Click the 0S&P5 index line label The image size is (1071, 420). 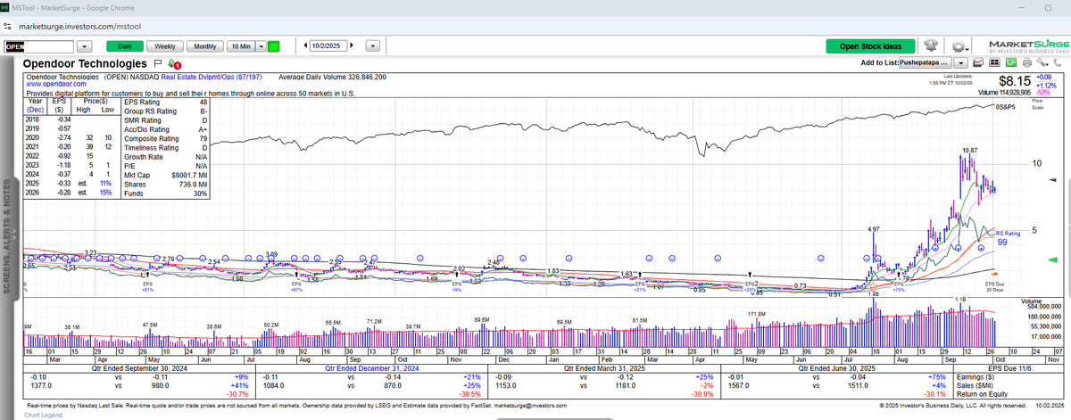1007,108
